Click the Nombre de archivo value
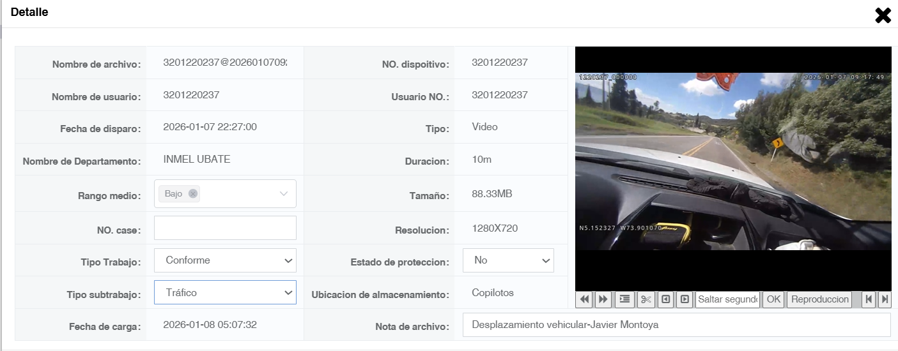Image resolution: width=898 pixels, height=351 pixels. coord(225,63)
